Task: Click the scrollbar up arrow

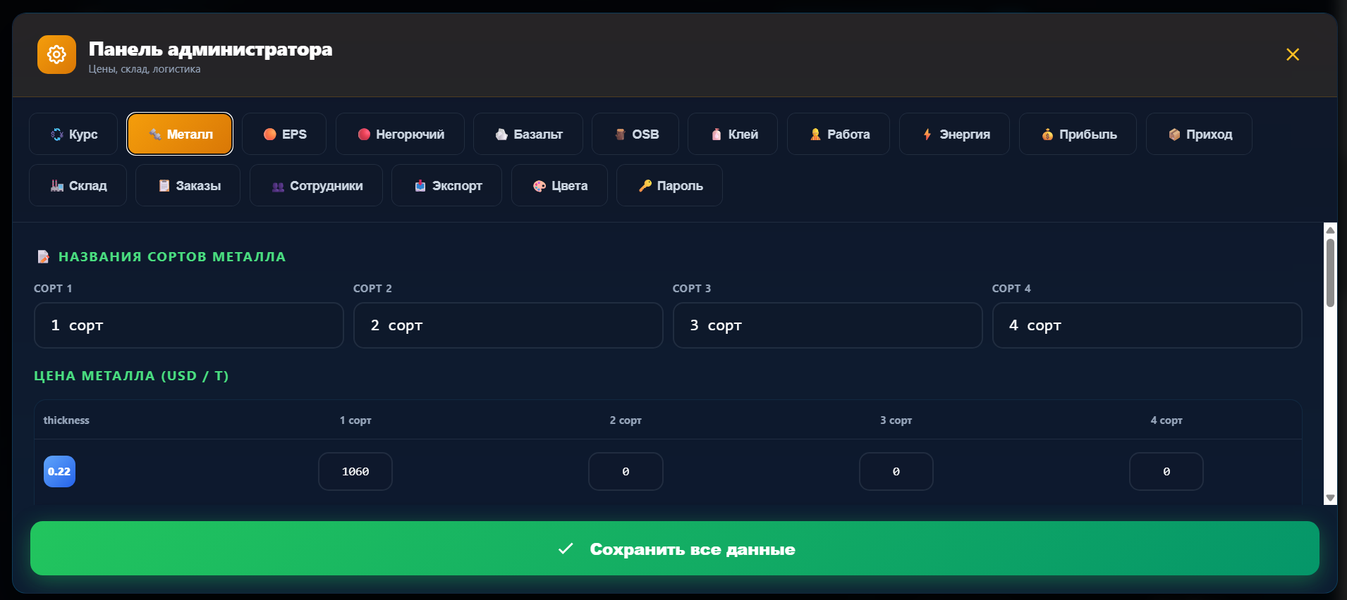Action: coord(1330,230)
